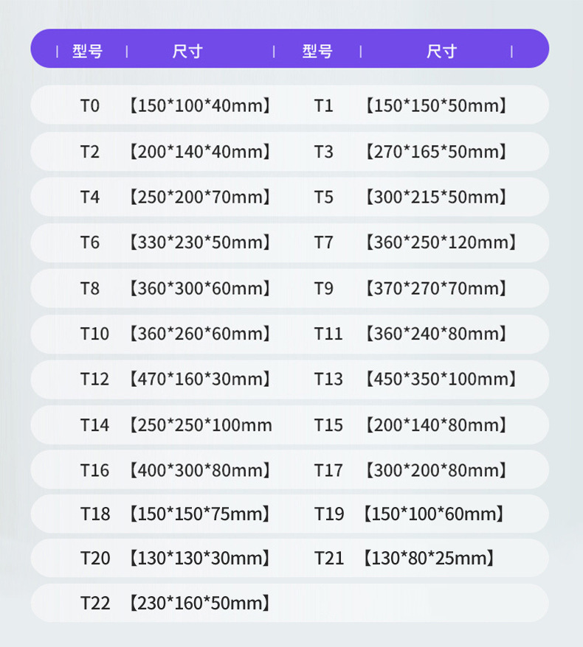Select the 150*100*40mm size entry
The height and width of the screenshot is (647, 583).
pos(200,106)
